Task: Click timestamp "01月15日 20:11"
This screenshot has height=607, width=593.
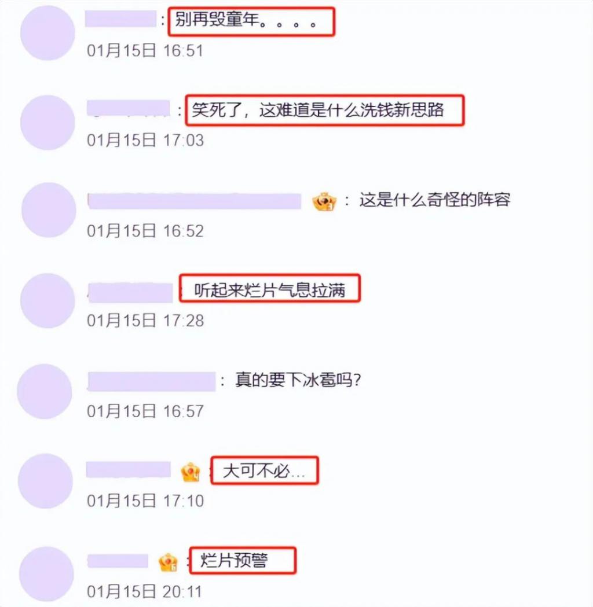Action: coord(144,591)
